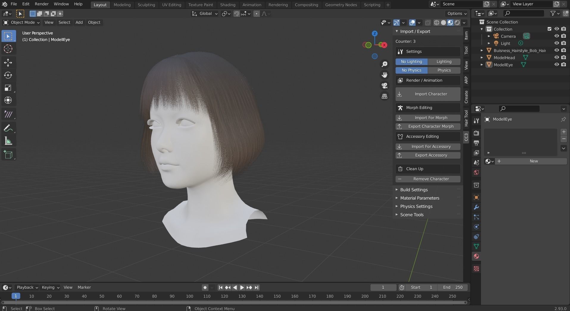Open the File menu
The image size is (570, 311).
14,4
